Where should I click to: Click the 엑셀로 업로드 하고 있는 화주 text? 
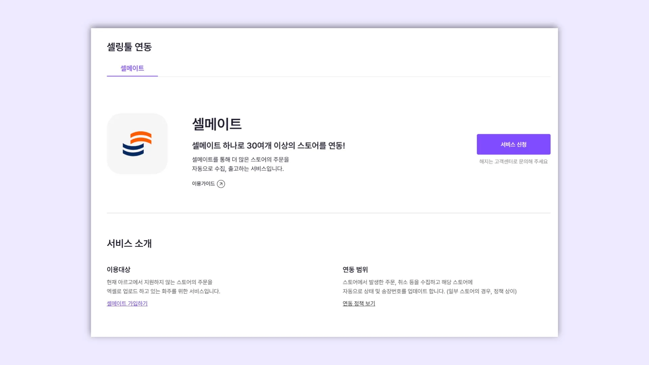pos(163,291)
